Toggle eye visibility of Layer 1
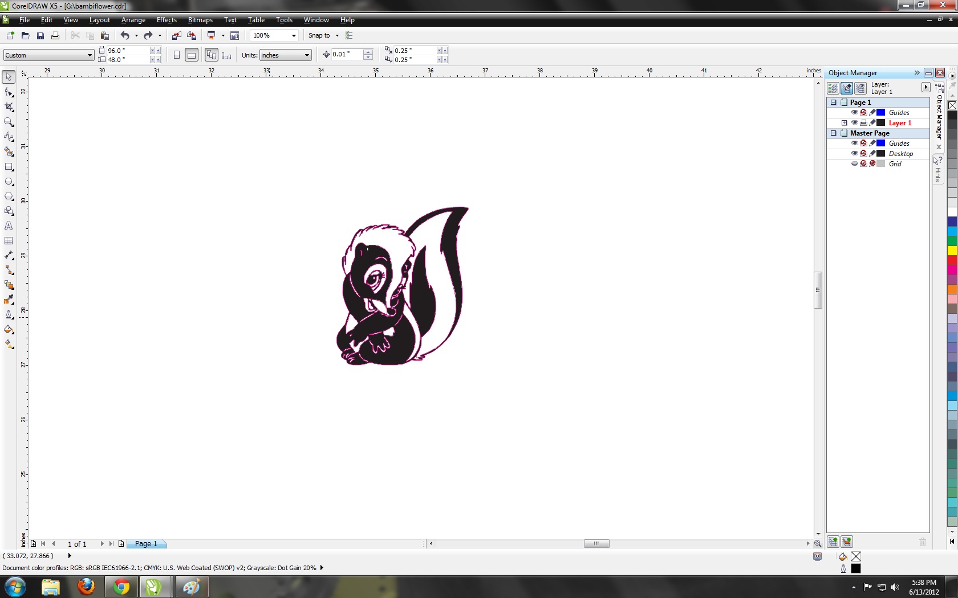The image size is (958, 598). coord(854,122)
